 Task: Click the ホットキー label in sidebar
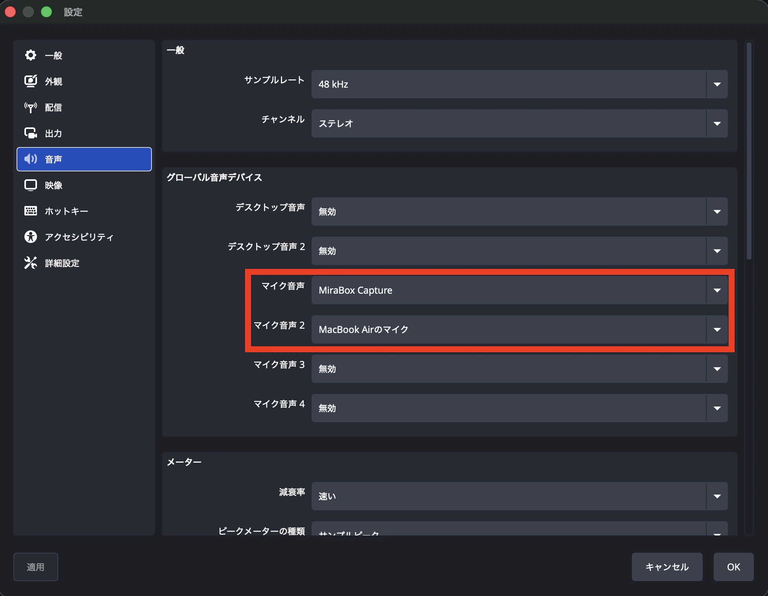(66, 211)
